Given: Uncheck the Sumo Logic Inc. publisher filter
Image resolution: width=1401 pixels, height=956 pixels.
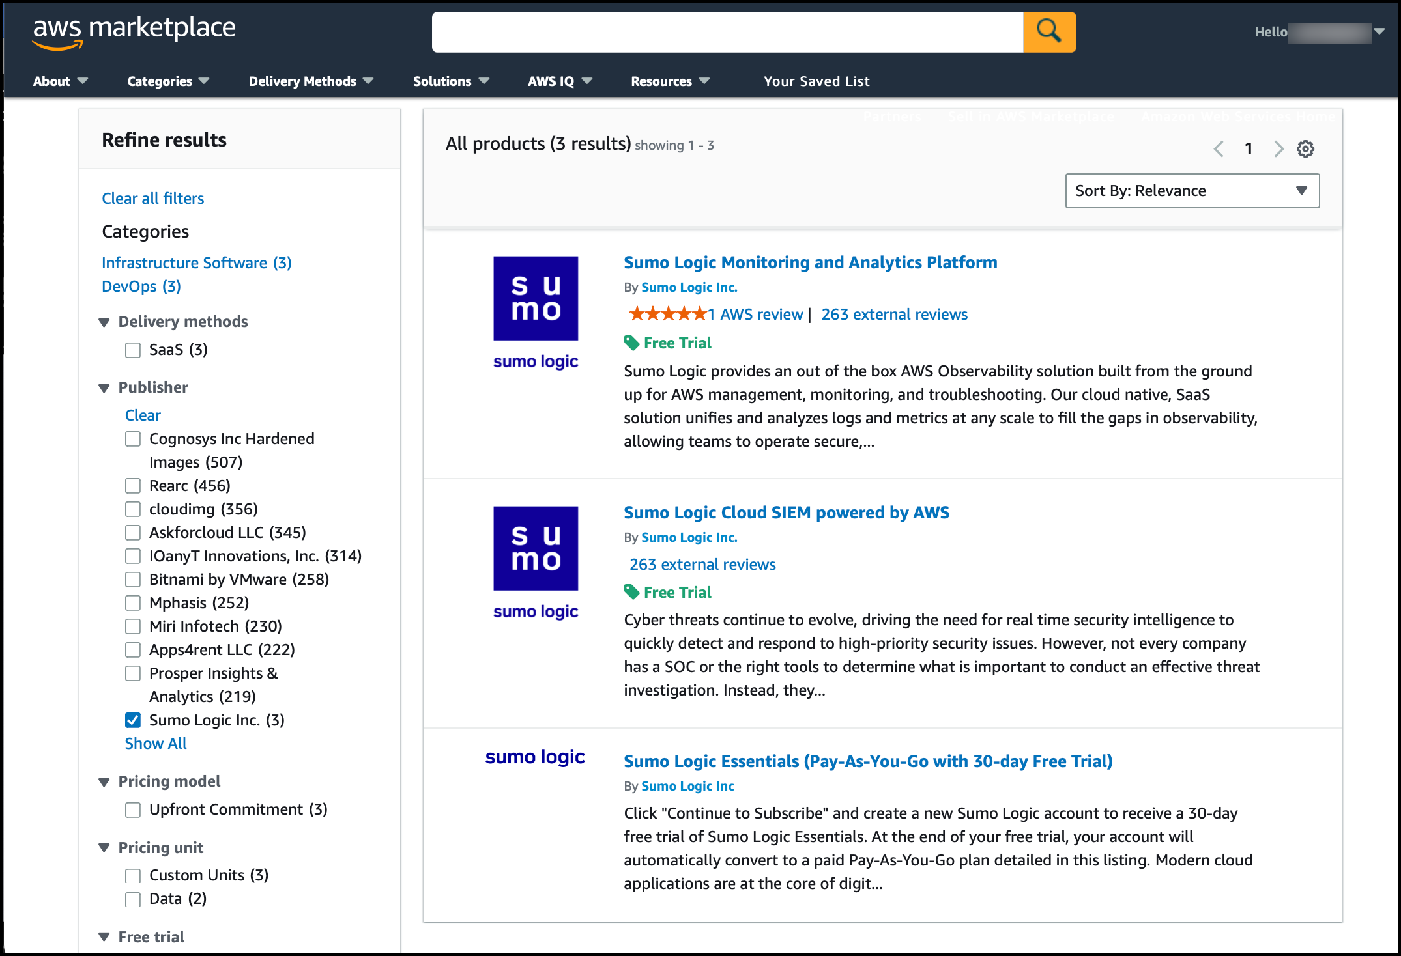Looking at the screenshot, I should pyautogui.click(x=133, y=720).
